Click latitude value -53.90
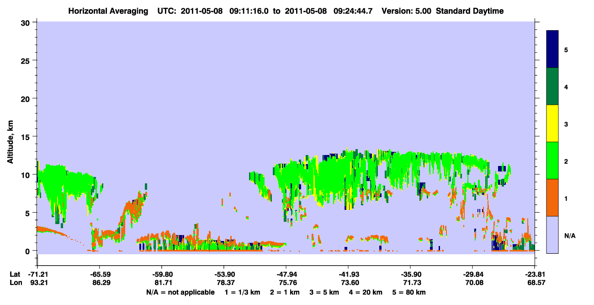 223,274
